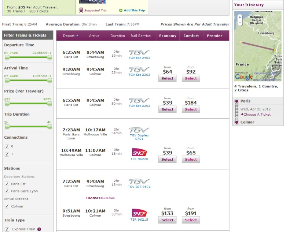This screenshot has height=232, width=290.
Task: Click Trip Duration left handle at 2h
Action: pos(7,126)
